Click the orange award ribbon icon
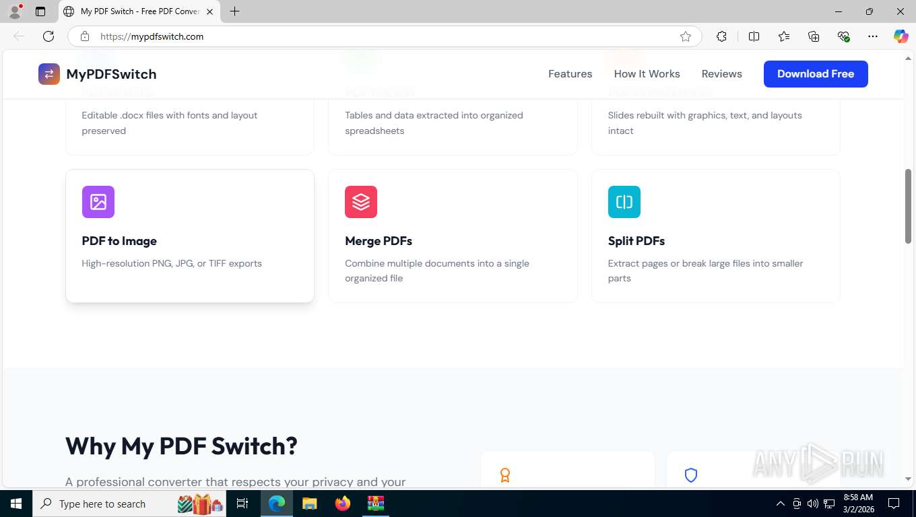The height and width of the screenshot is (517, 916). click(505, 475)
